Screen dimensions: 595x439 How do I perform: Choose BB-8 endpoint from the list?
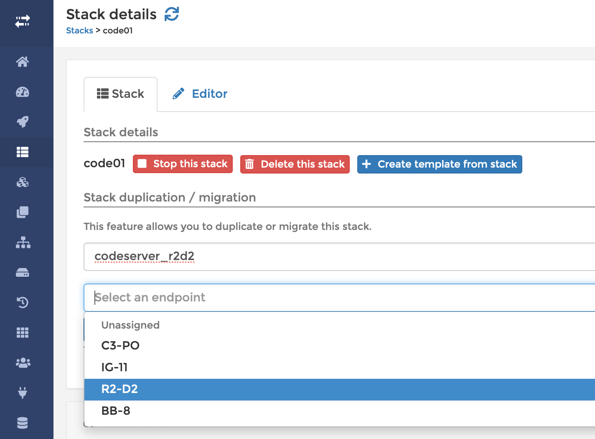[x=339, y=411]
